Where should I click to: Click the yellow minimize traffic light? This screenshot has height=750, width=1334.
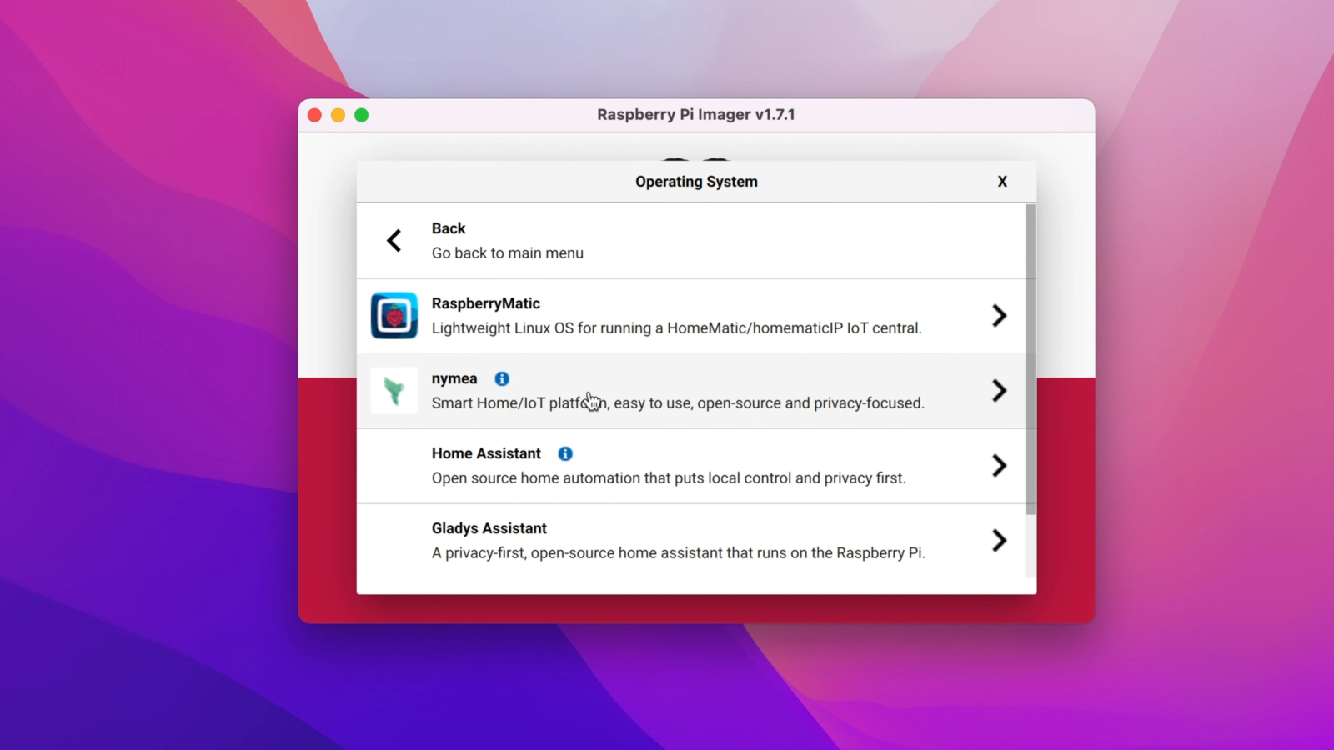[338, 115]
